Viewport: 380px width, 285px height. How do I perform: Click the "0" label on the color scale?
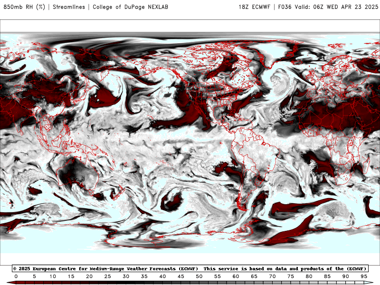point(16,276)
